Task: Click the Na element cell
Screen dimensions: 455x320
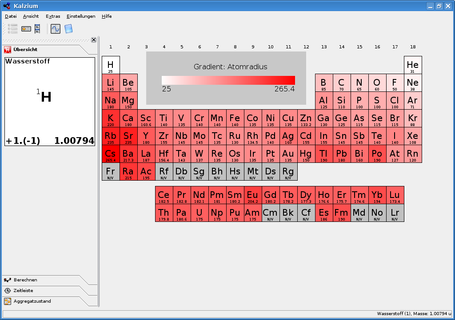Action: point(111,101)
